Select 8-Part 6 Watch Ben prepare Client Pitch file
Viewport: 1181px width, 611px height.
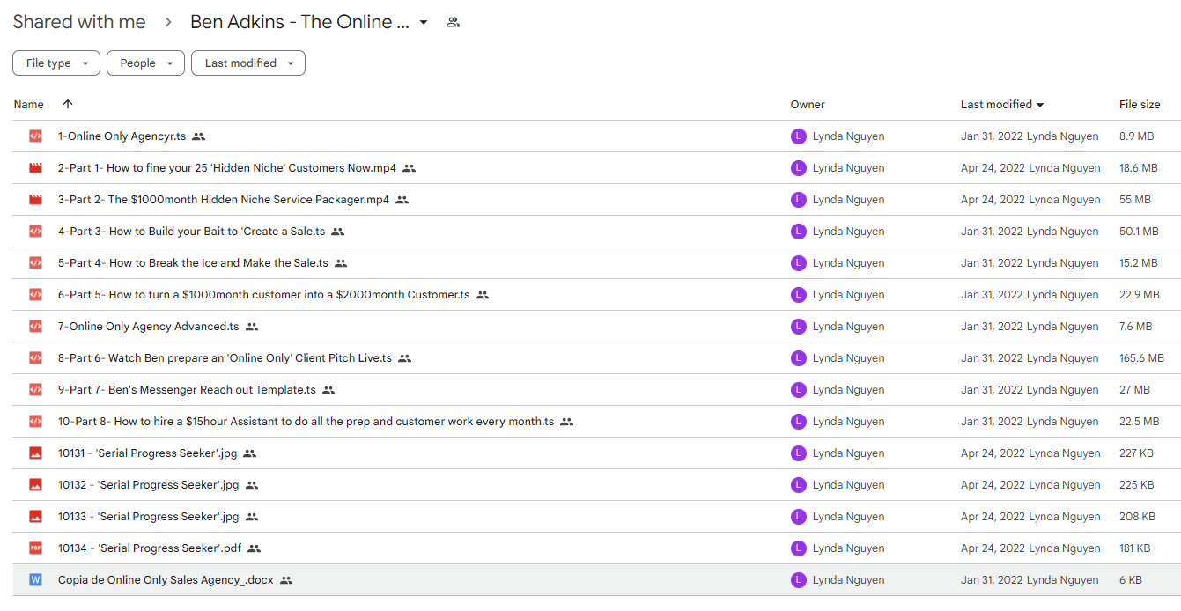point(225,358)
